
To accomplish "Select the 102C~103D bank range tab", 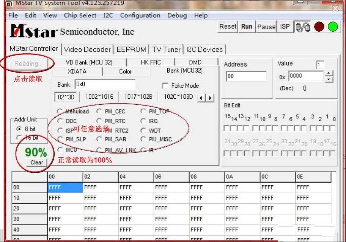I will click(178, 97).
